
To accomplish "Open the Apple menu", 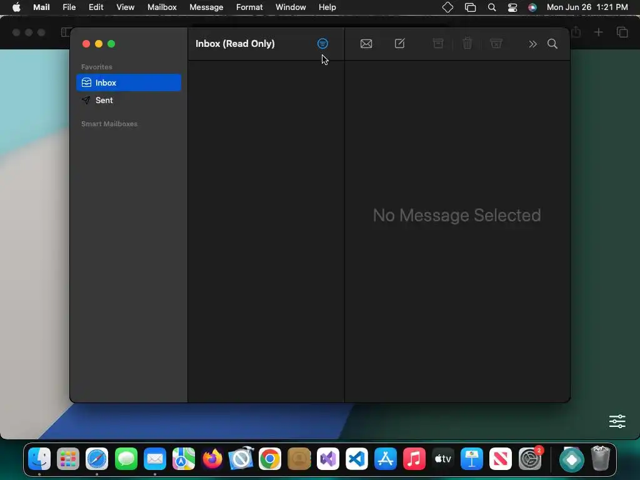I will click(x=16, y=7).
